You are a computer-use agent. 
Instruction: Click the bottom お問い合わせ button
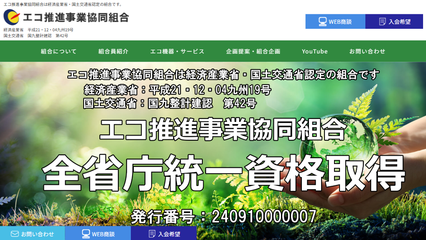click(32, 233)
